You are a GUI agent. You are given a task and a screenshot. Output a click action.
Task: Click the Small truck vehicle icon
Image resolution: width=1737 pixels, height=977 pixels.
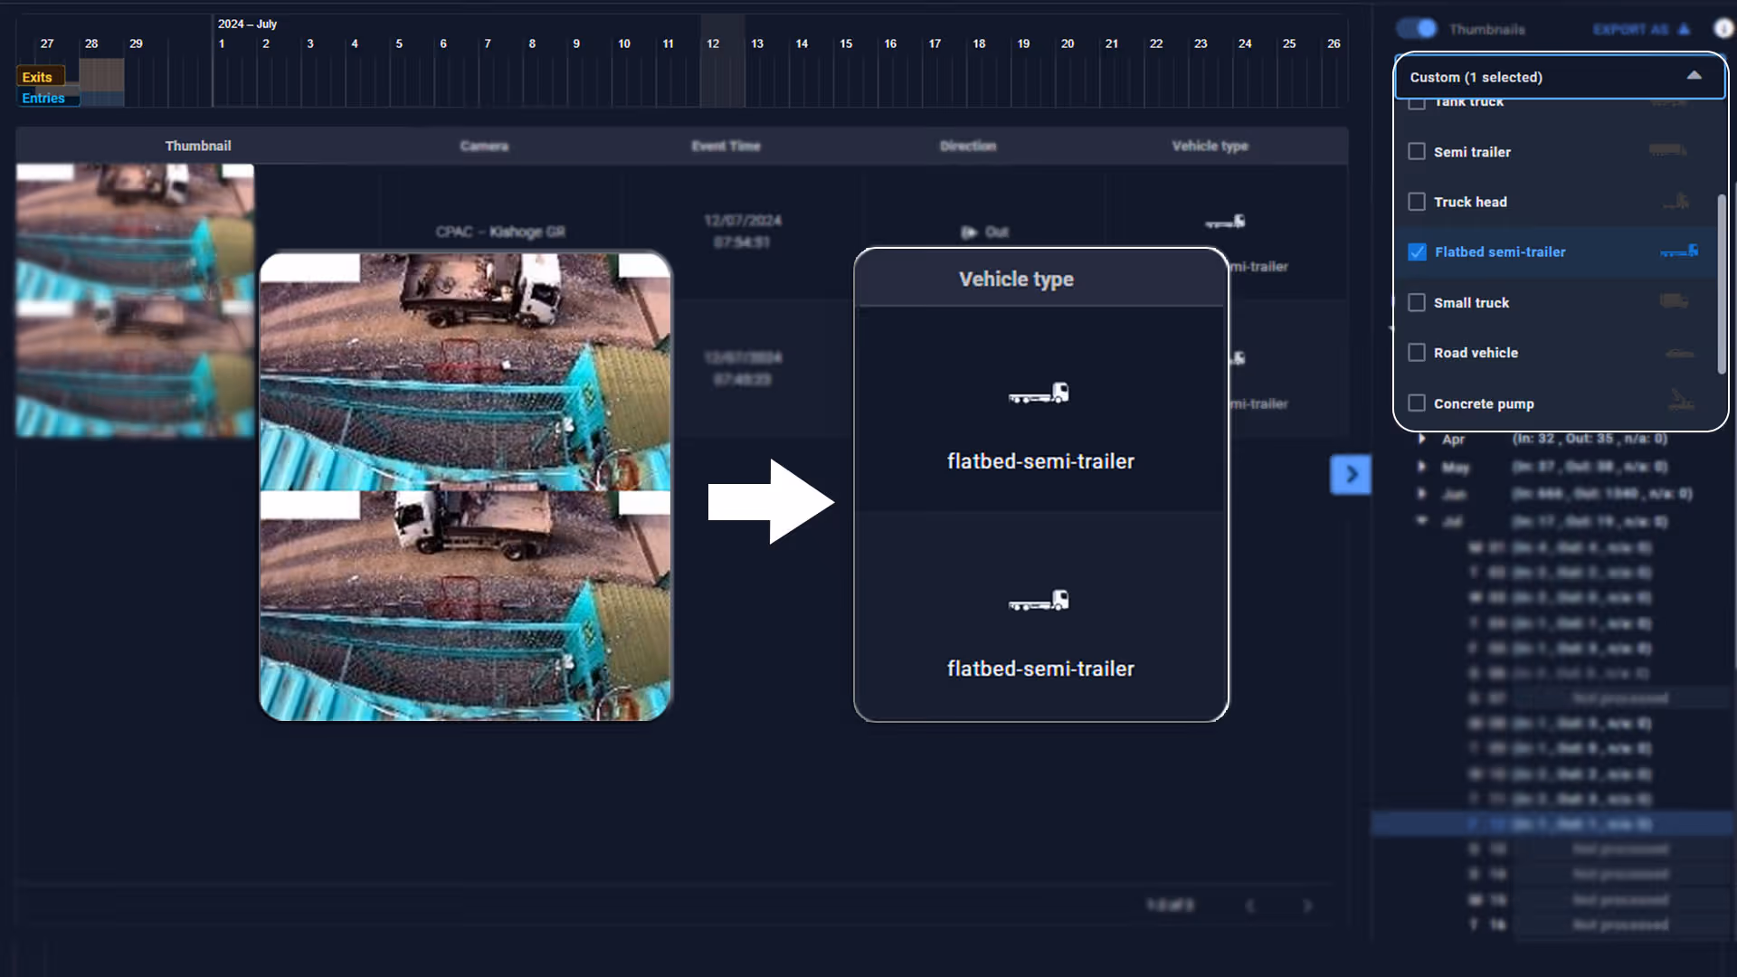coord(1673,301)
